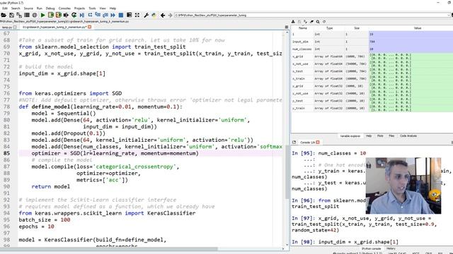This screenshot has width=453, height=254.
Task: Click the debugger step into icon
Action: tap(98, 15)
